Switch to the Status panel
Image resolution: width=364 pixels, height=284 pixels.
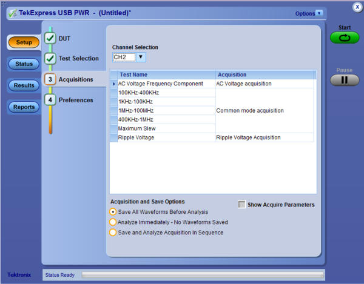pyautogui.click(x=24, y=64)
